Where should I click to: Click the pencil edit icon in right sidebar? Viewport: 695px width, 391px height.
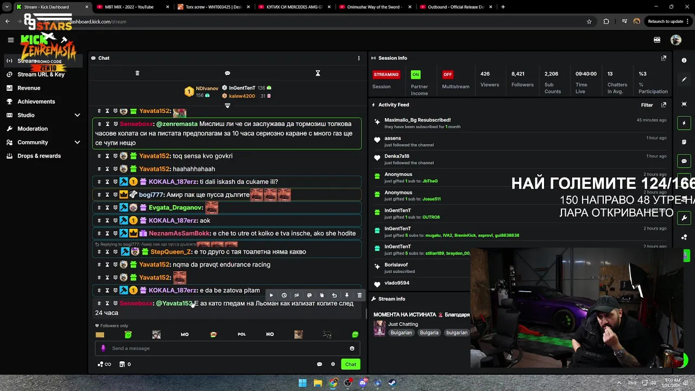[x=684, y=79]
